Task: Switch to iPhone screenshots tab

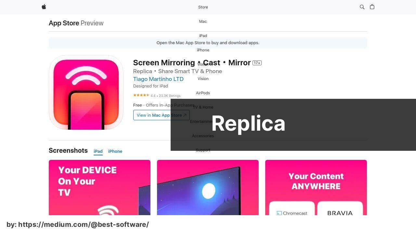Action: click(115, 151)
